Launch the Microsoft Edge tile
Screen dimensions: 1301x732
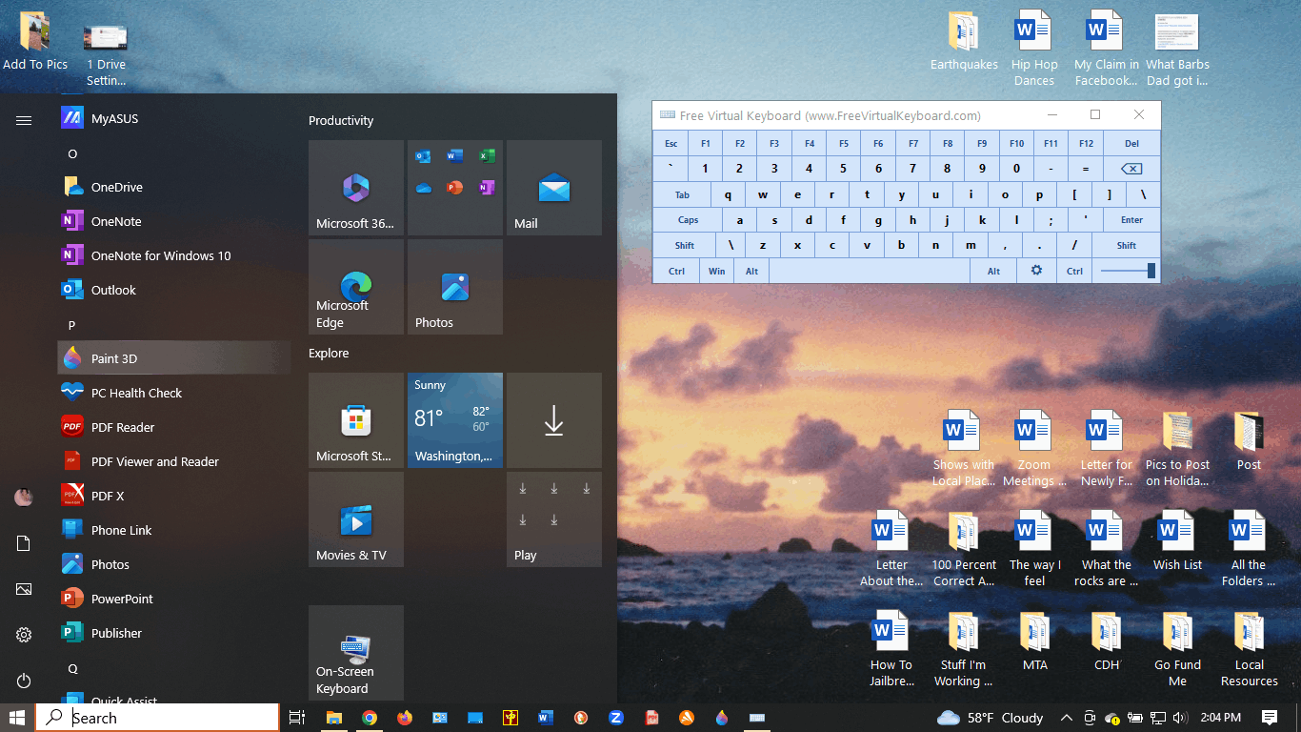click(x=356, y=287)
